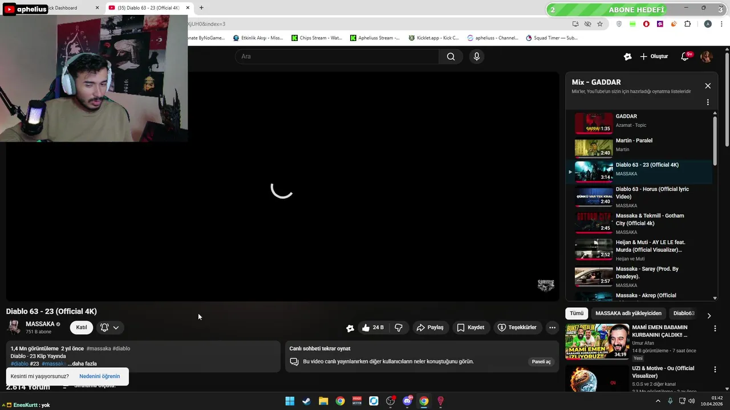Open more actions menu under the video
Image resolution: width=730 pixels, height=410 pixels.
[552, 327]
